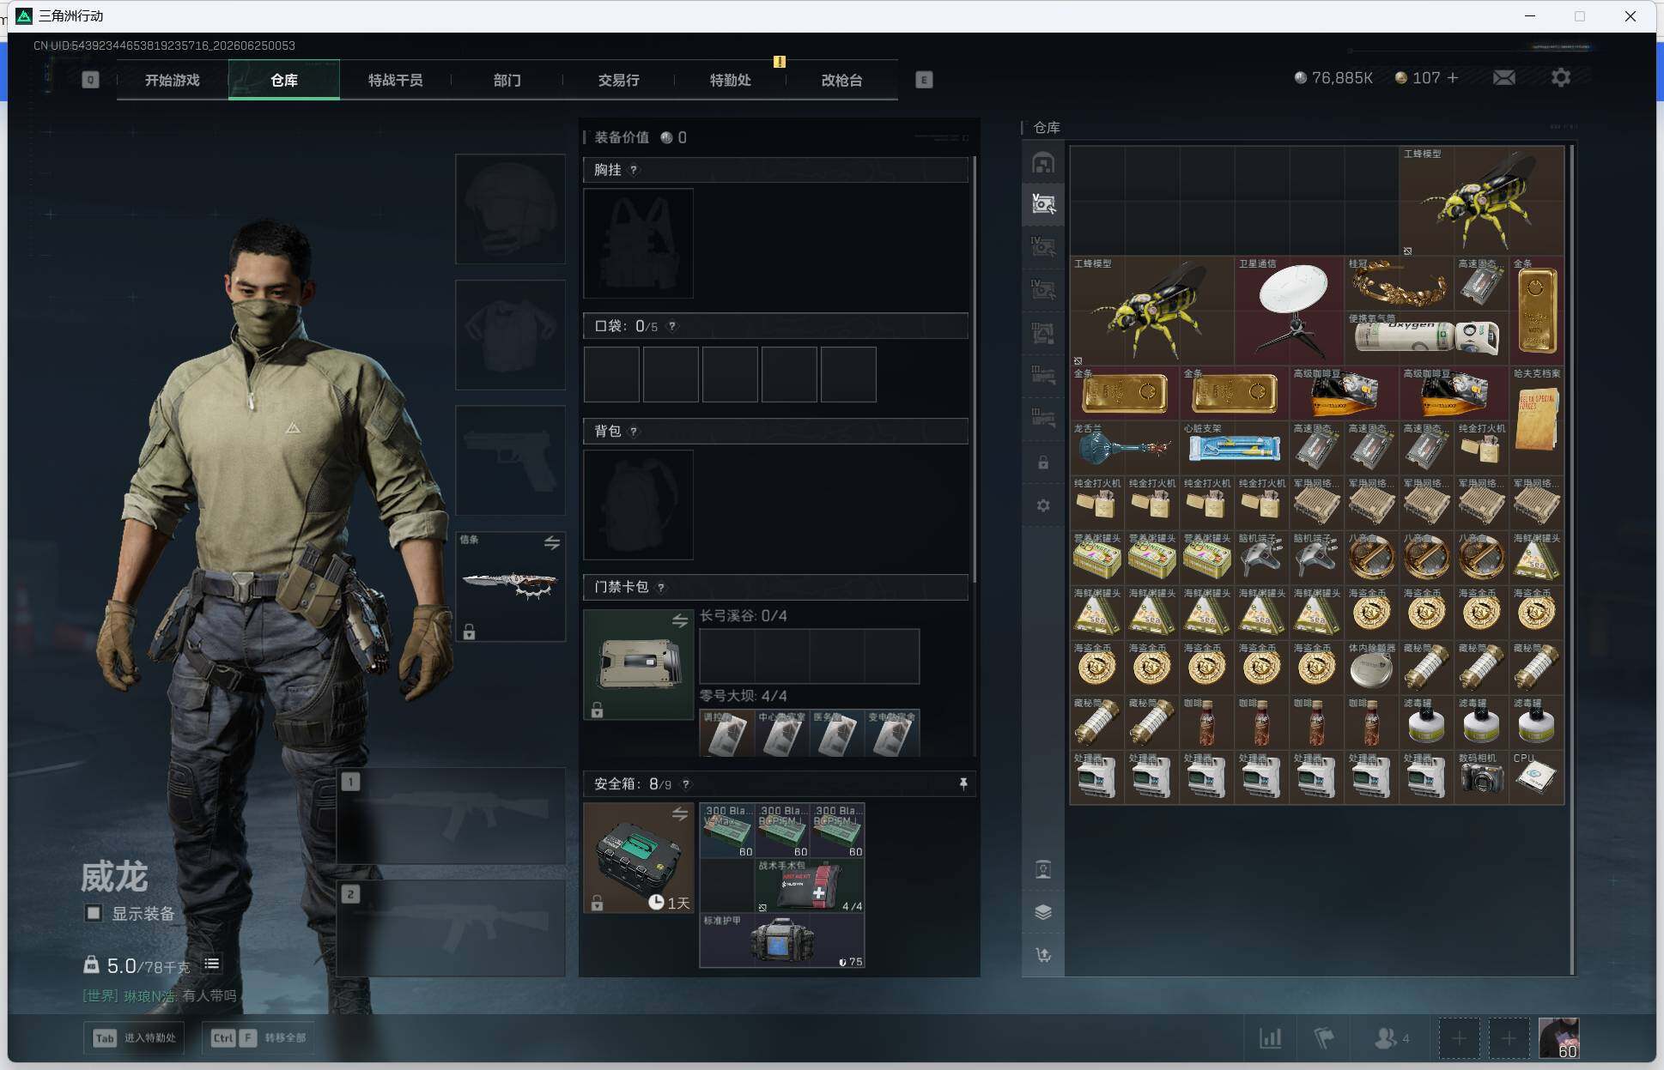Select the 桂冠 golden laurel item
Image resolution: width=1664 pixels, height=1070 pixels.
[x=1399, y=283]
